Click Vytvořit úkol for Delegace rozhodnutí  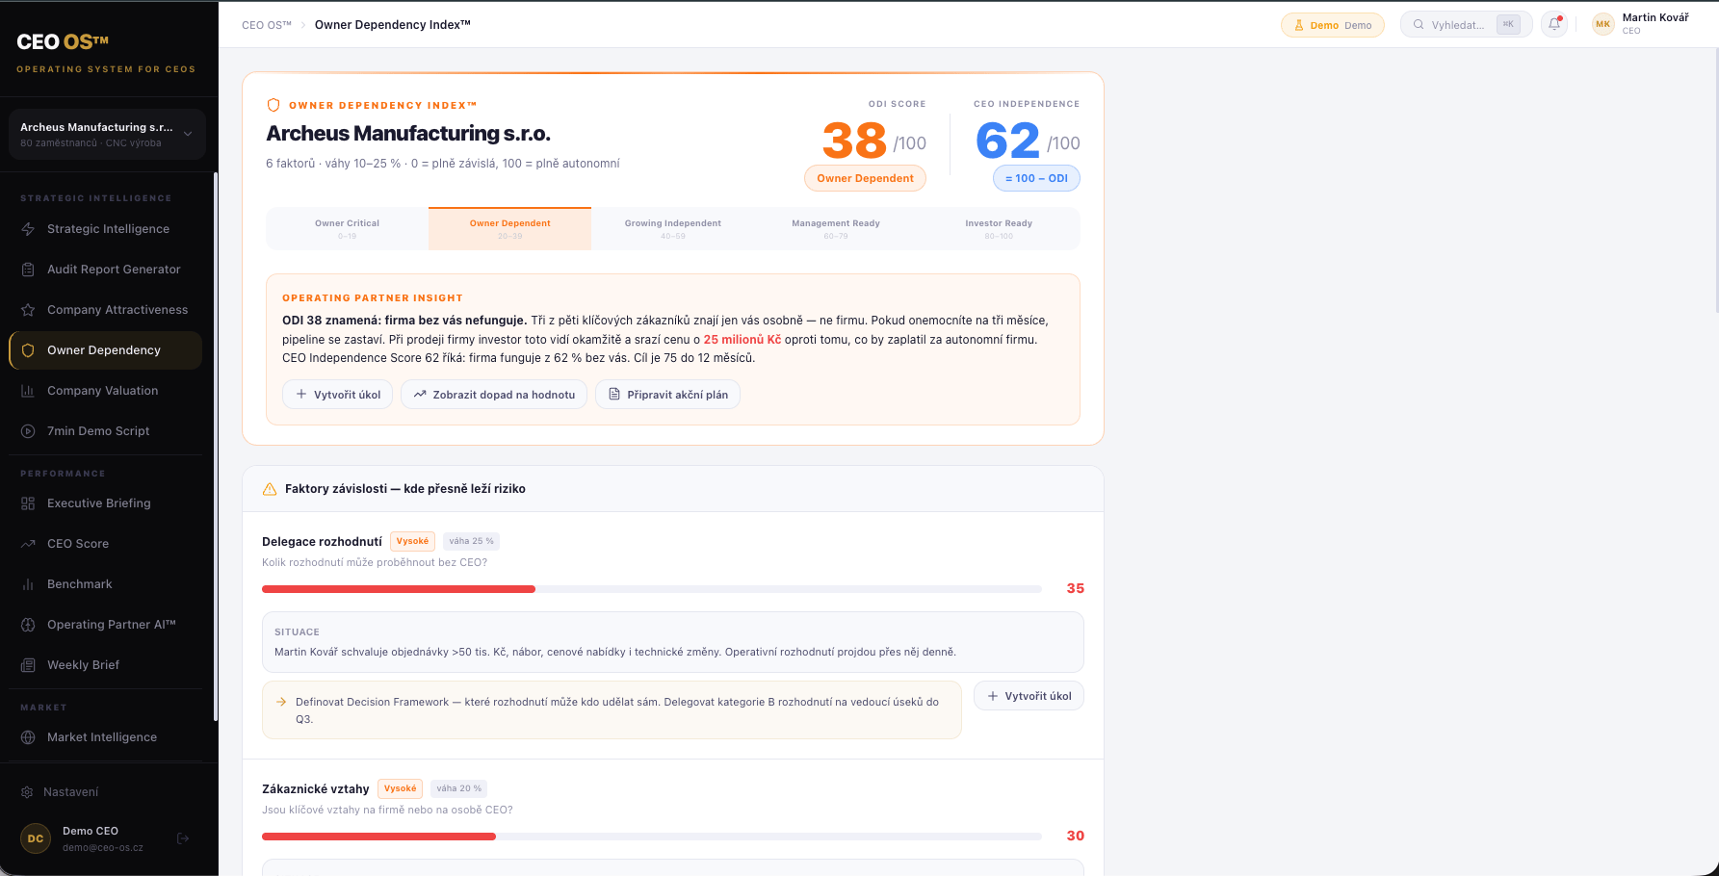(x=1029, y=696)
